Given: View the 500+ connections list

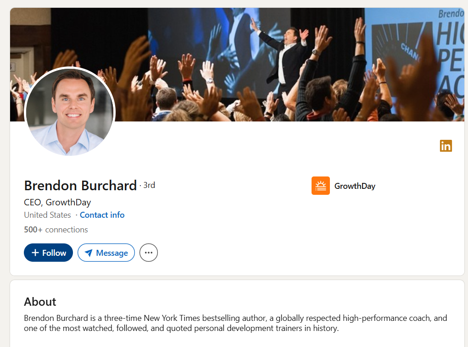Looking at the screenshot, I should (56, 230).
